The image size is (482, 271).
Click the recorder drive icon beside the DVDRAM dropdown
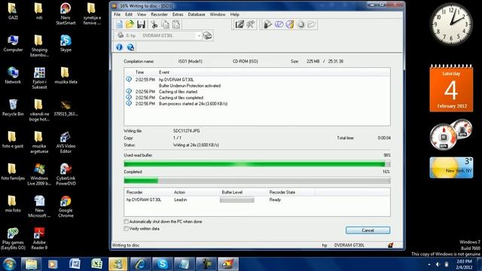208,35
